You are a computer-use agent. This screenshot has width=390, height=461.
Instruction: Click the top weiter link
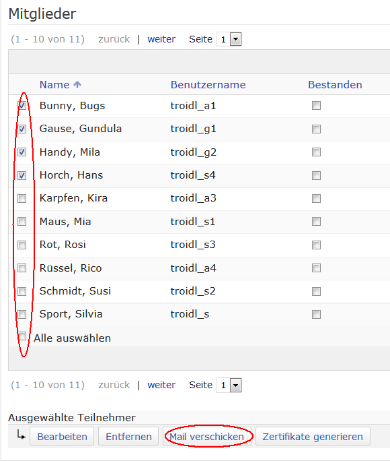161,39
